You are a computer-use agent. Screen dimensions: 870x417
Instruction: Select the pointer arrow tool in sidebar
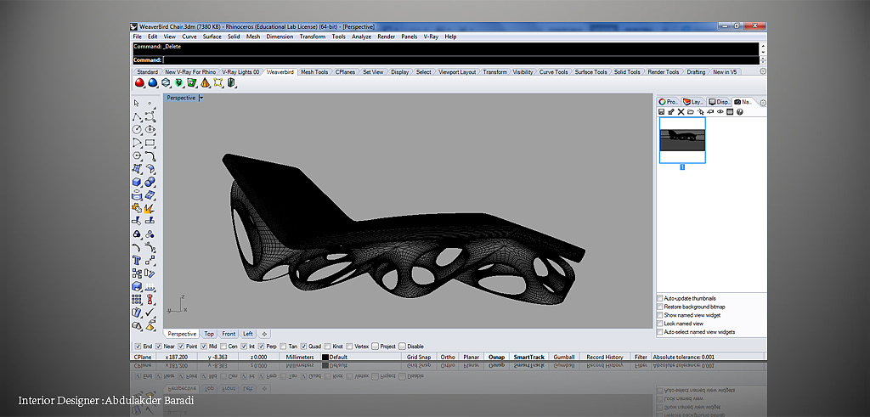pos(137,103)
